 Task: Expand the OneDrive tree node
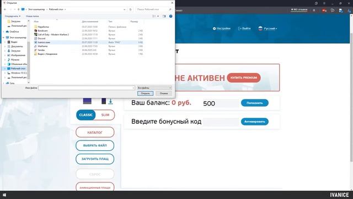pyautogui.click(x=4, y=32)
